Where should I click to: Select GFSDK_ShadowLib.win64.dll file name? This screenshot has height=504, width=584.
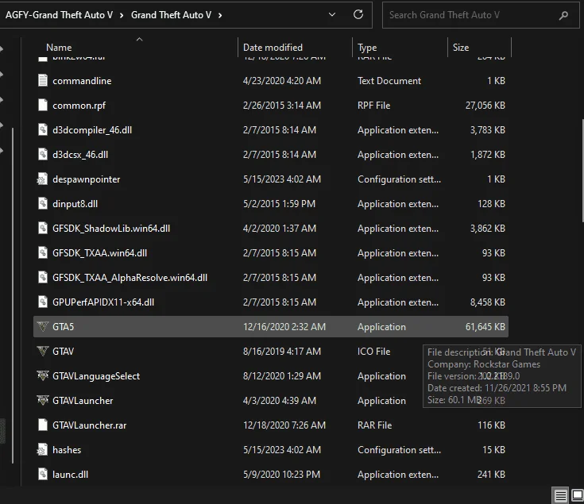click(111, 228)
